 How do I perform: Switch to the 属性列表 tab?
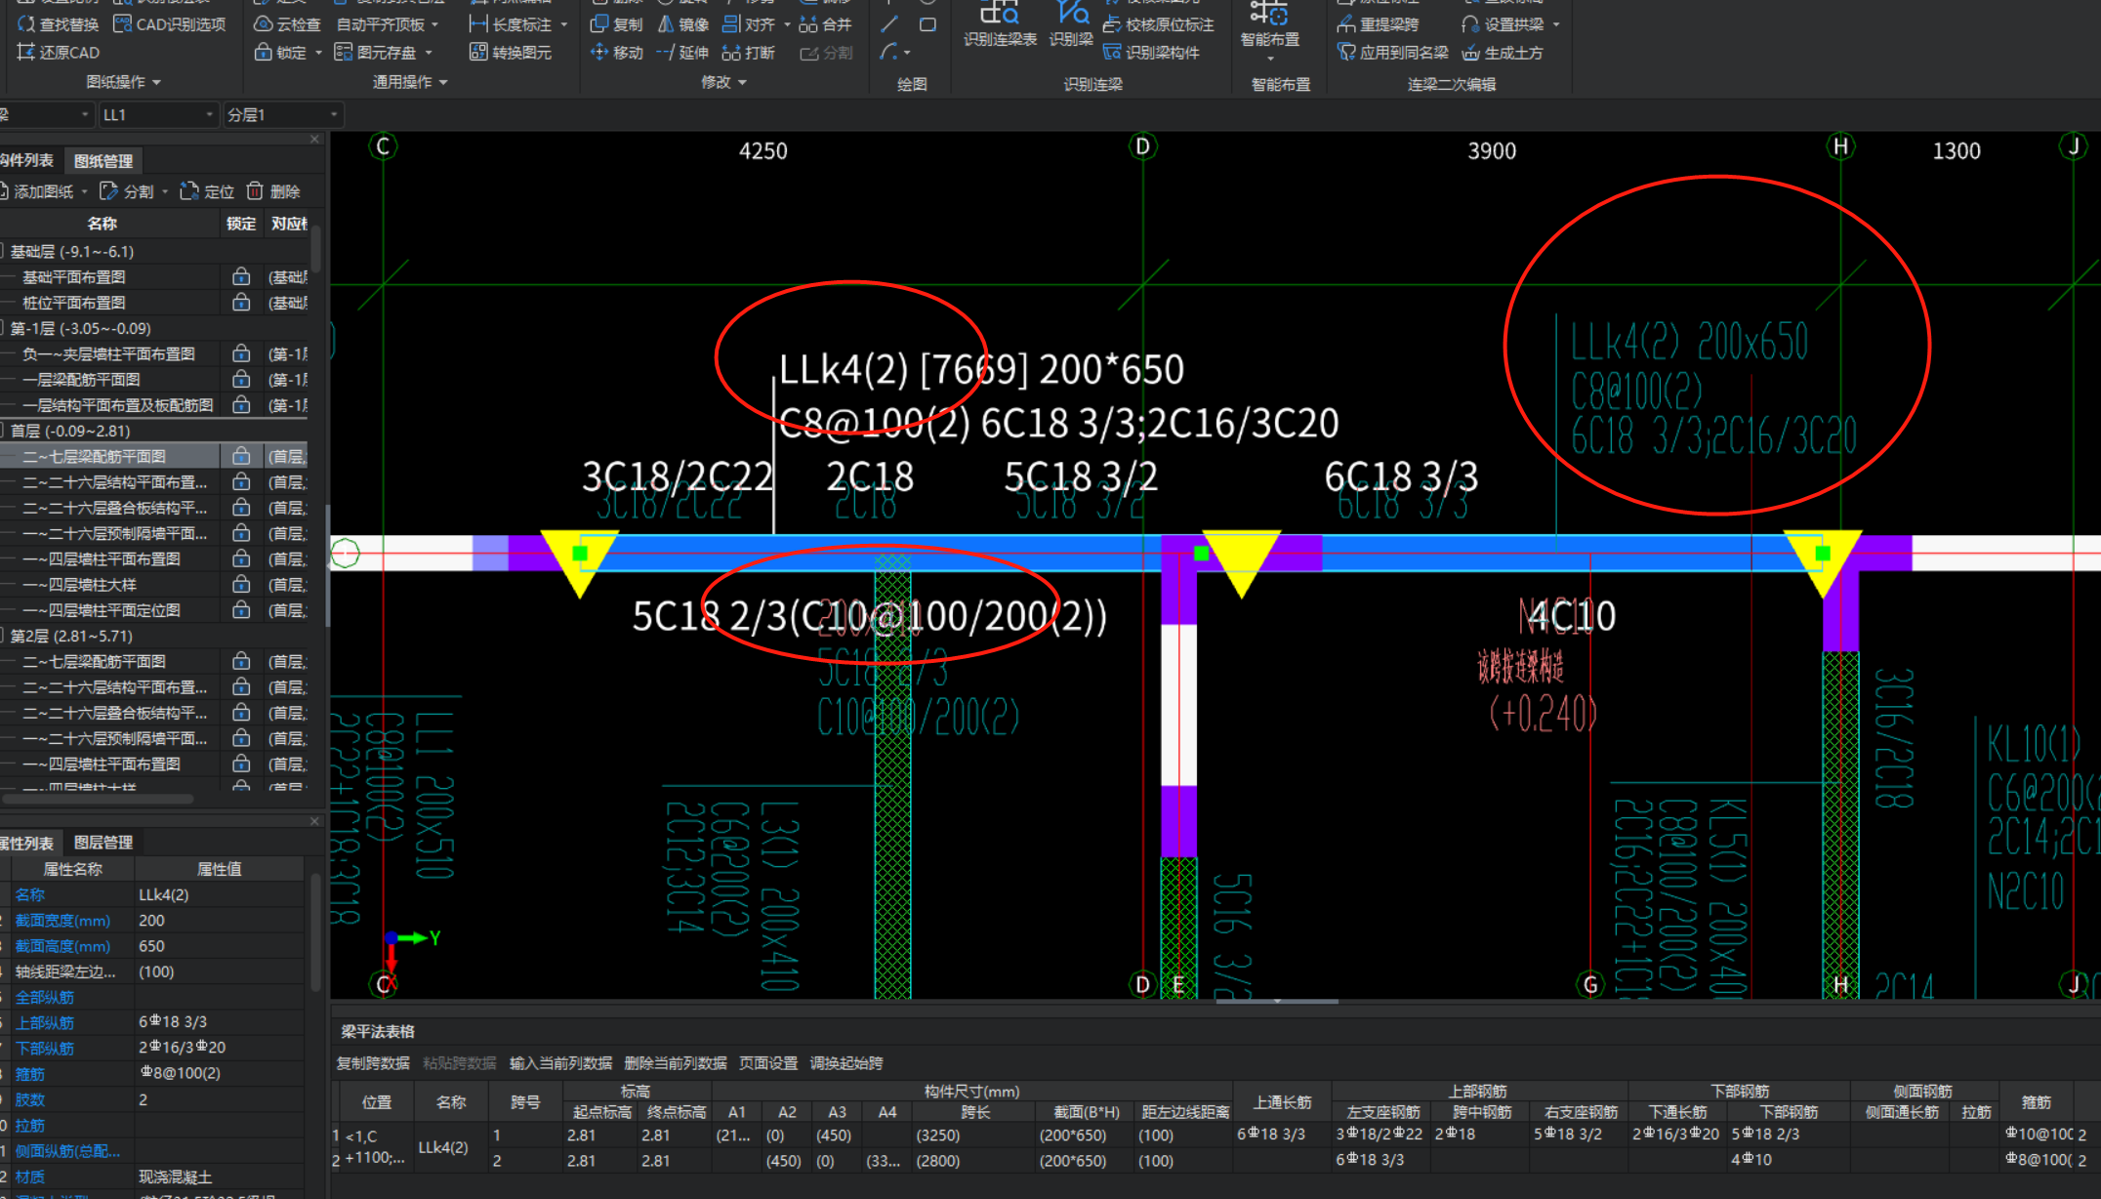click(26, 843)
